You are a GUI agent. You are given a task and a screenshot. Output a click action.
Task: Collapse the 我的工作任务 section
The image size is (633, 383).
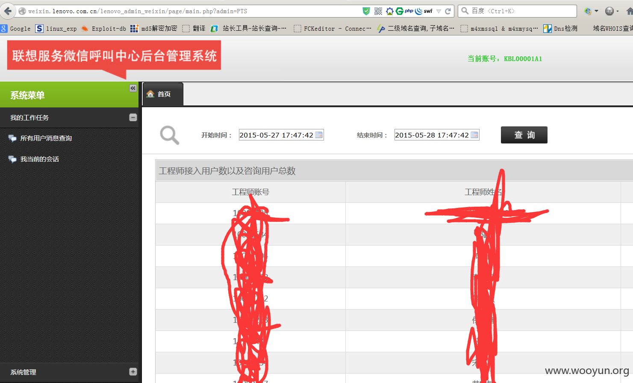(133, 117)
